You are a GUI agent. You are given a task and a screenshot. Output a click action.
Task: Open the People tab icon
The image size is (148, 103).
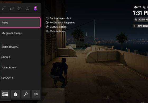4,8
